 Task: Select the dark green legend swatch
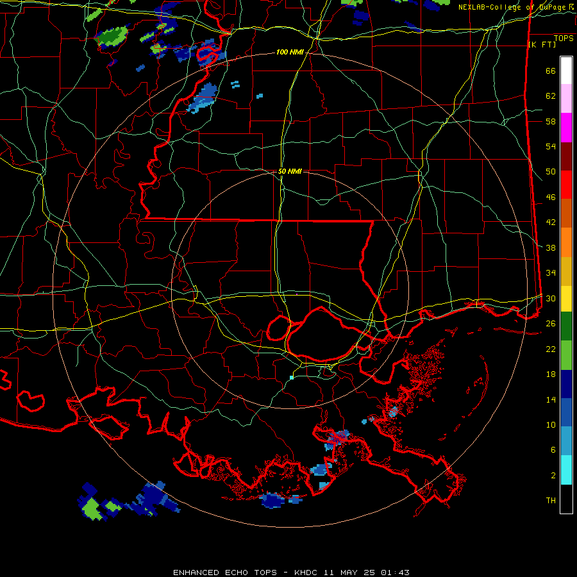[x=566, y=326]
